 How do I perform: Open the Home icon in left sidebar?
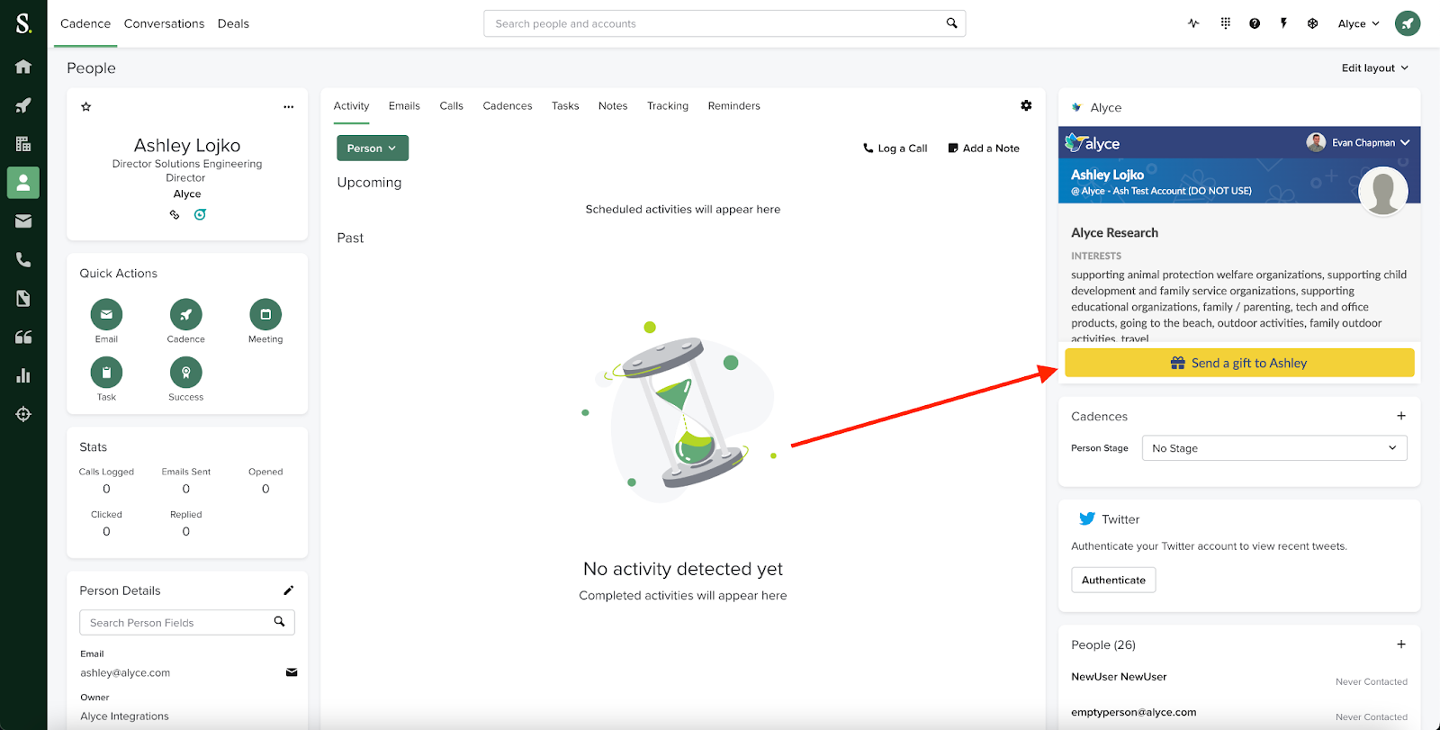coord(23,67)
